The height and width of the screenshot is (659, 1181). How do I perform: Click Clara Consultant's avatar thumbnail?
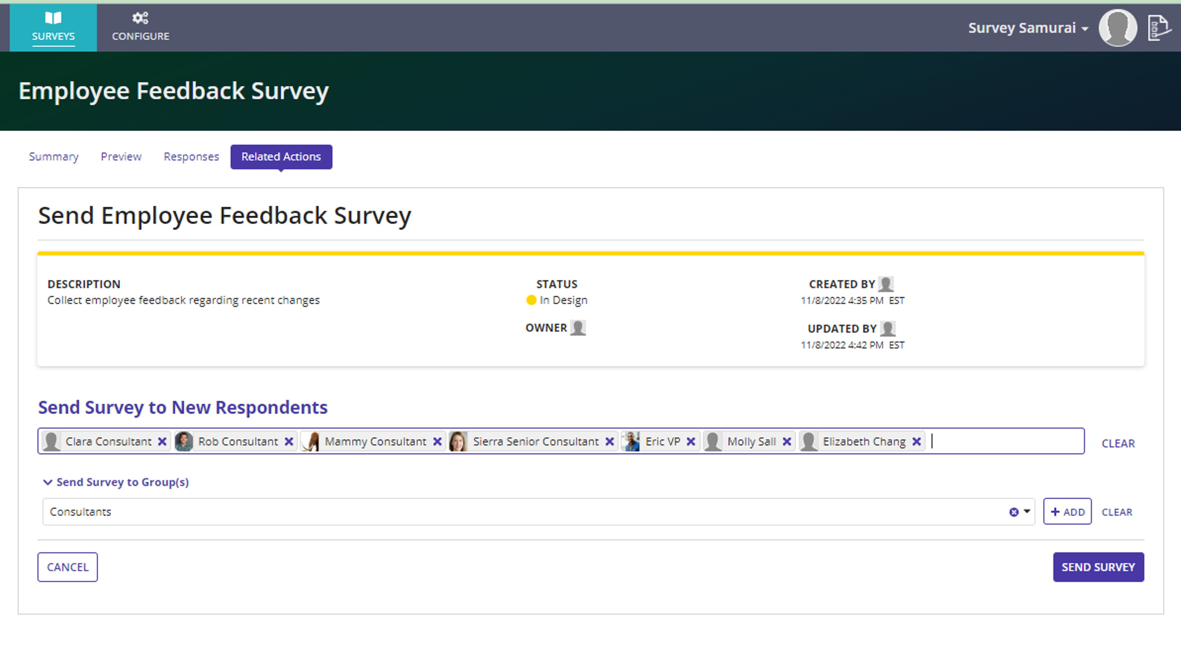pos(51,441)
